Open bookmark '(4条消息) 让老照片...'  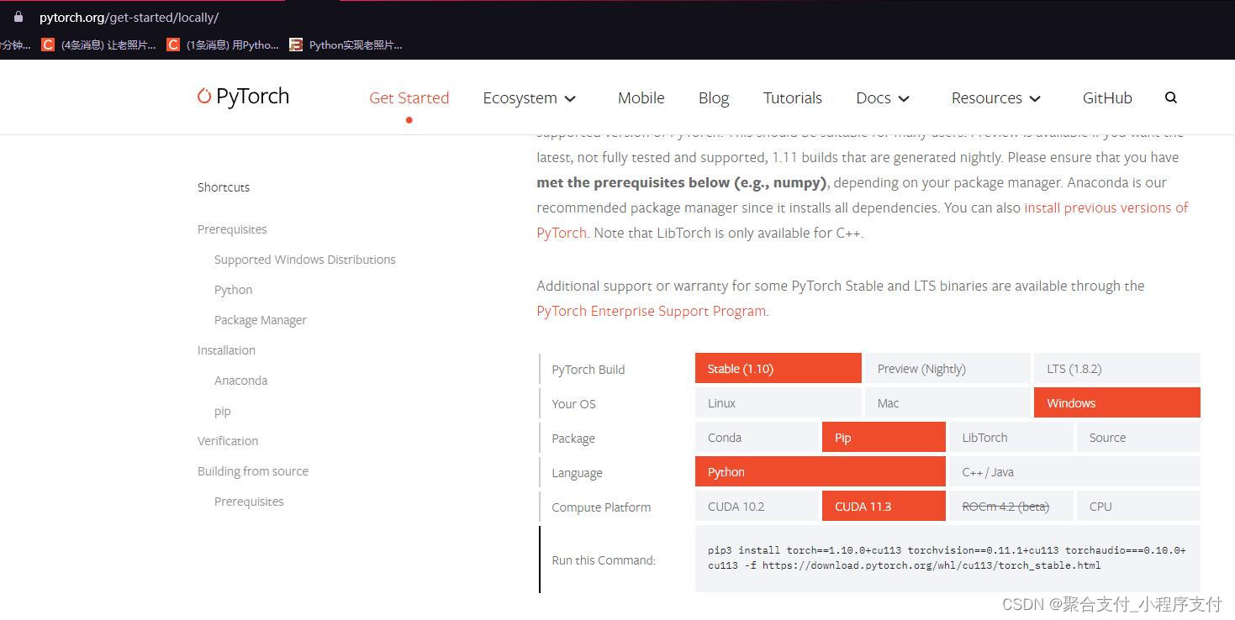click(99, 45)
